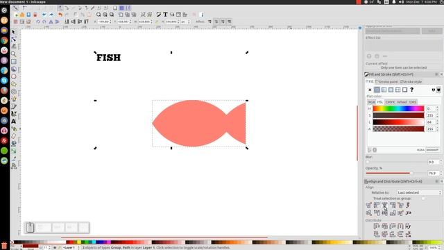Click Lower selection to bottom icon

(x=67, y=22)
